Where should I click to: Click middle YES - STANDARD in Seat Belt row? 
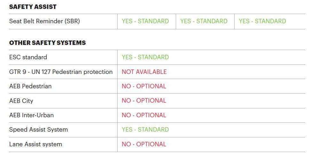(x=204, y=21)
